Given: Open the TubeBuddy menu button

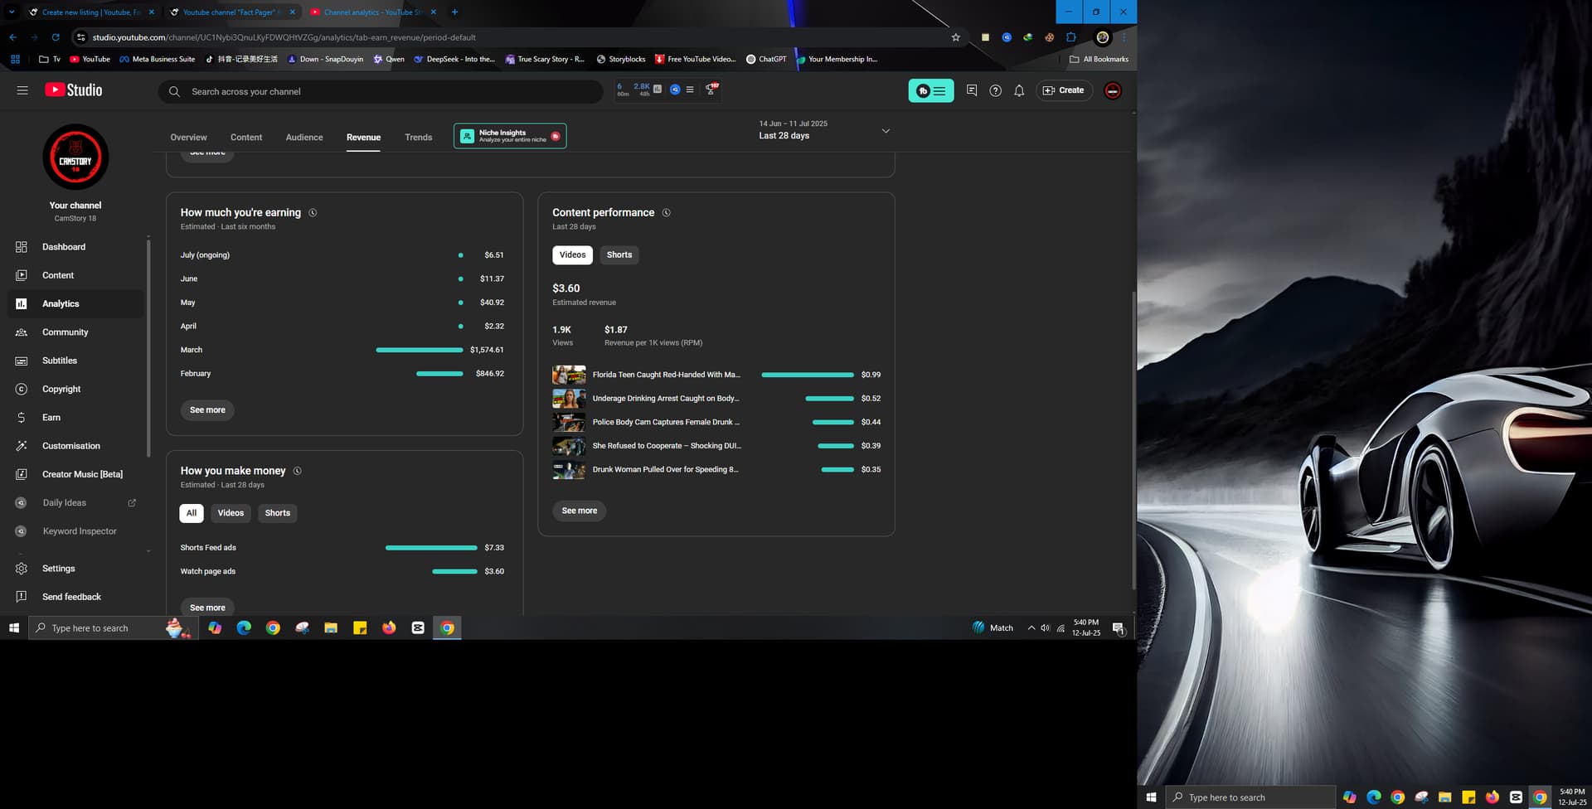Looking at the screenshot, I should pyautogui.click(x=931, y=90).
